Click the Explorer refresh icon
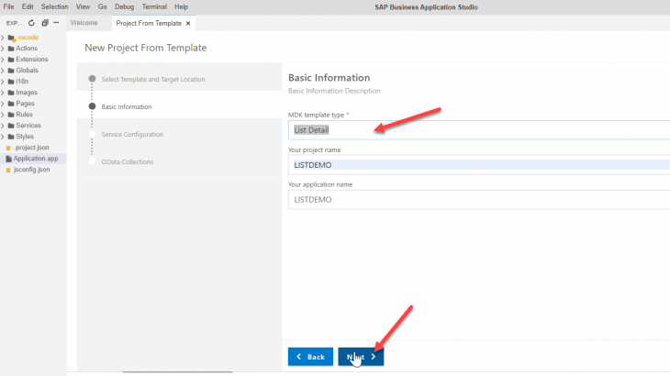This screenshot has height=376, width=670. coord(32,23)
